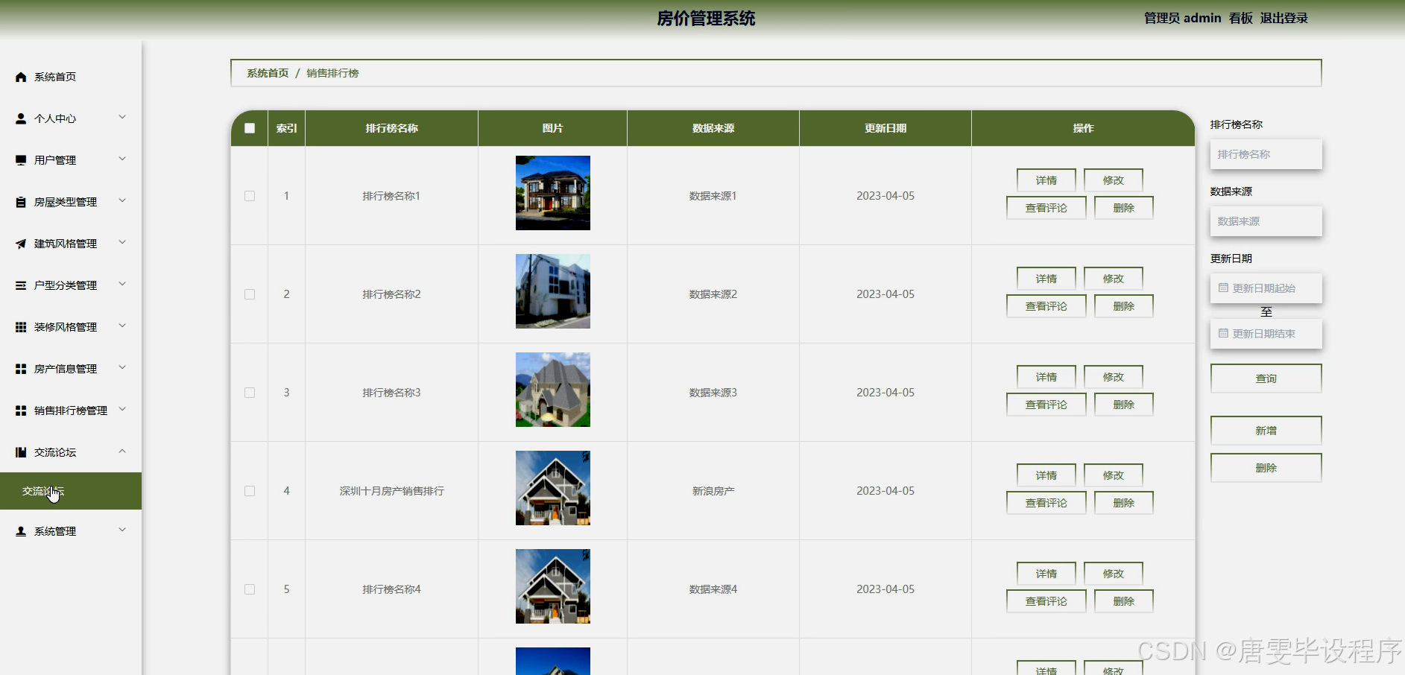Click the 数据来源 search input
Screen dimensions: 1405x675
click(1266, 221)
